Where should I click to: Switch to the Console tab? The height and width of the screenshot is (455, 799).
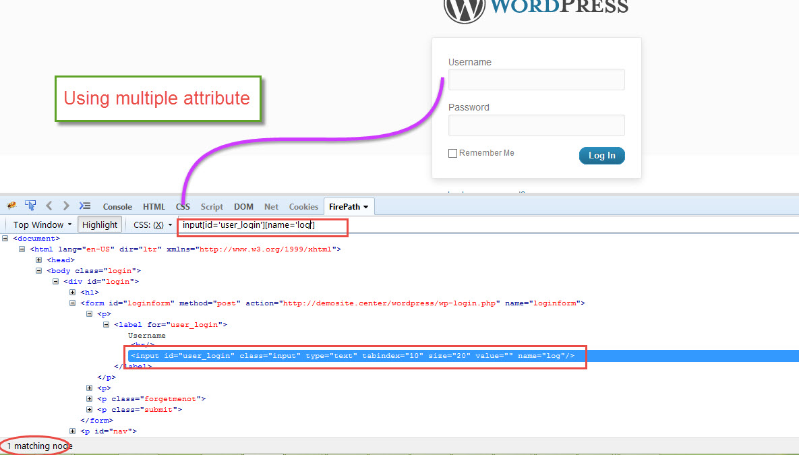[117, 206]
